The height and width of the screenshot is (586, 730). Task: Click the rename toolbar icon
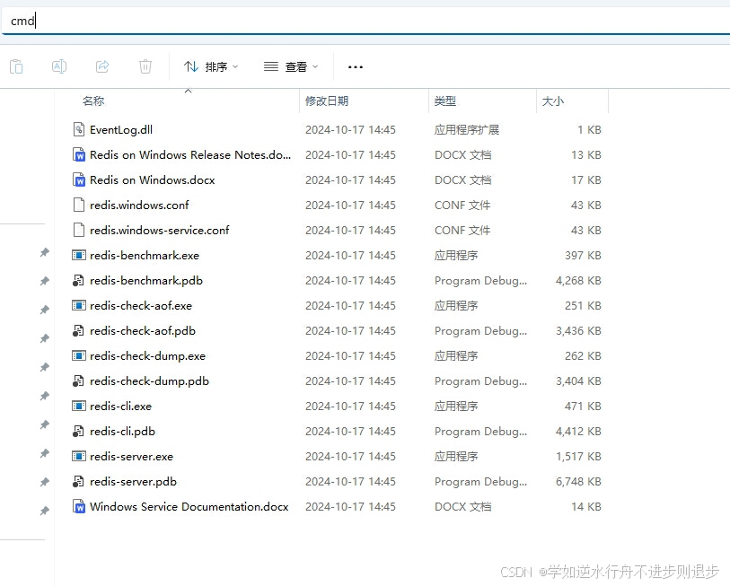coord(59,66)
